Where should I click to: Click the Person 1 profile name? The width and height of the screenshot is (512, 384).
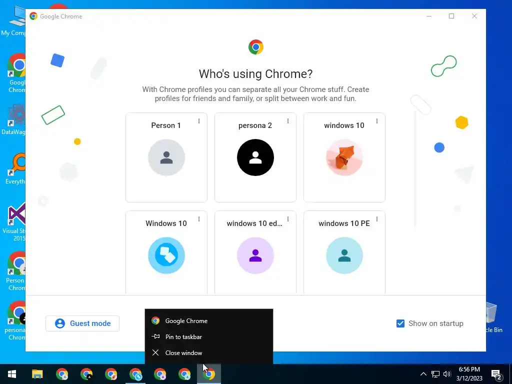pyautogui.click(x=166, y=125)
